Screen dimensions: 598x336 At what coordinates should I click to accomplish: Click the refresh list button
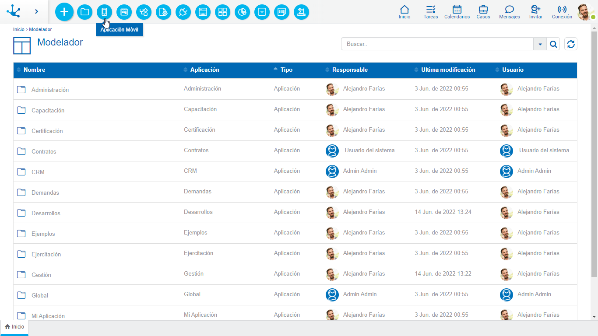(x=570, y=44)
